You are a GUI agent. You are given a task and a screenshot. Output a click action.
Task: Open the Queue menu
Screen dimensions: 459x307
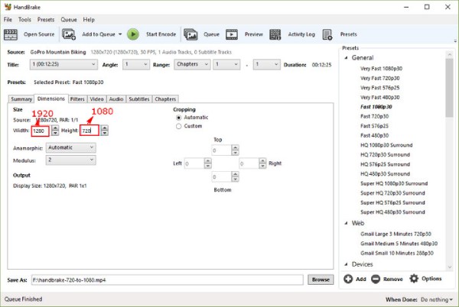[69, 20]
